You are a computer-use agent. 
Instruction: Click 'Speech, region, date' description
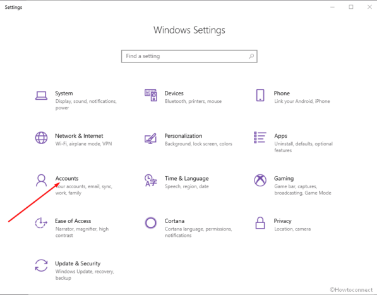click(187, 186)
